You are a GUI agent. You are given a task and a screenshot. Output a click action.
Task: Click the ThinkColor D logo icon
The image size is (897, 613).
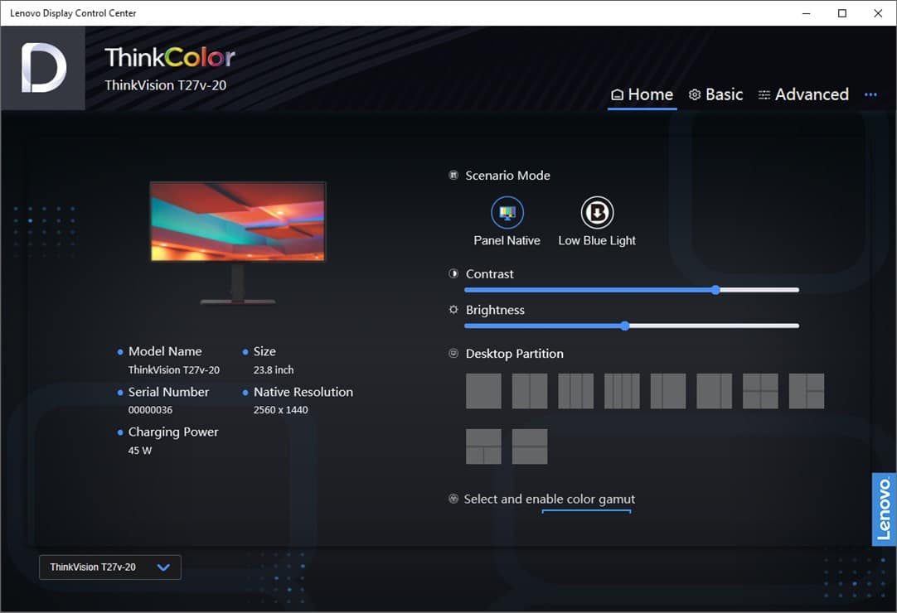(43, 69)
